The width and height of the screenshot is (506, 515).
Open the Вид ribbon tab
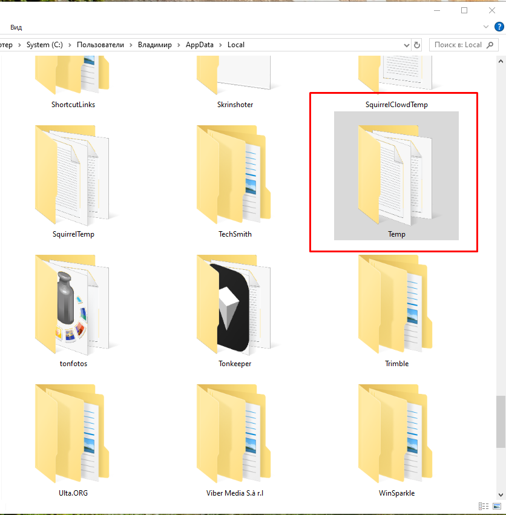tap(16, 27)
